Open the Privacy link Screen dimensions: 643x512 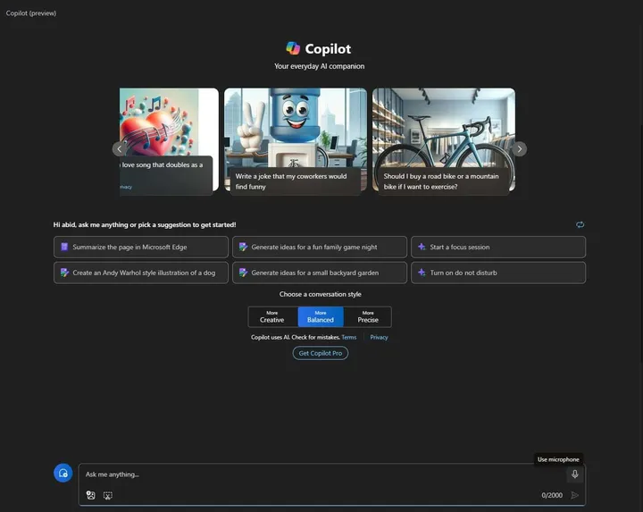(x=379, y=337)
